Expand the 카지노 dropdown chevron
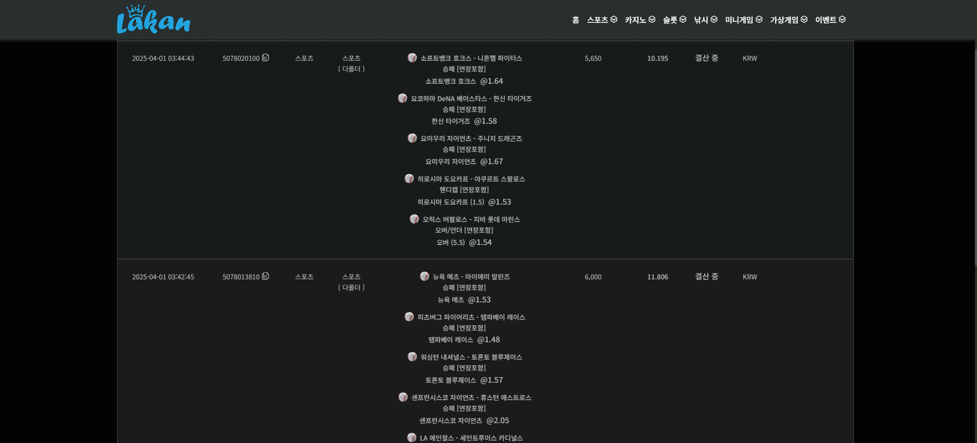 (x=652, y=20)
